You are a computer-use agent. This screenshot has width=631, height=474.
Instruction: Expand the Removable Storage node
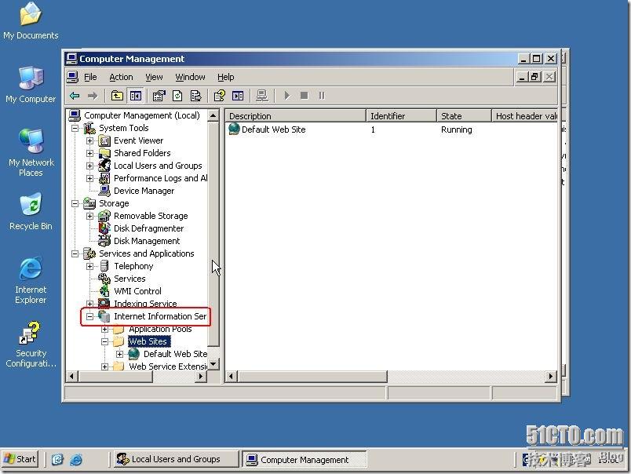tap(89, 216)
